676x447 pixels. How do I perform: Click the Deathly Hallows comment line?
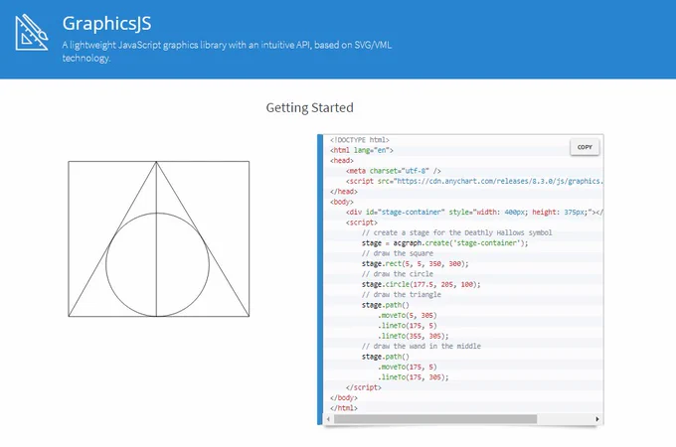coord(456,233)
